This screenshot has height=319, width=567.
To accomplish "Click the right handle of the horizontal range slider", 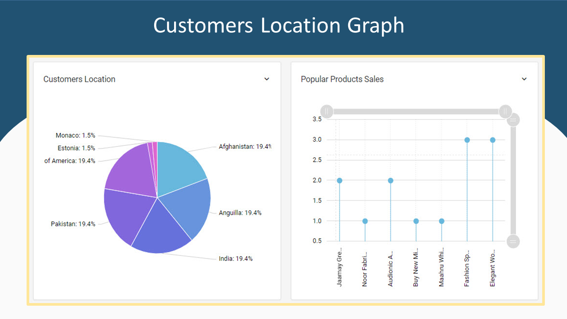I will click(x=505, y=111).
